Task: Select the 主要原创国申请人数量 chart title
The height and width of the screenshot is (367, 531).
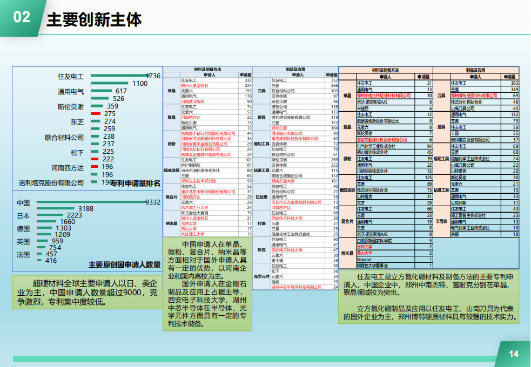Action: pyautogui.click(x=124, y=264)
